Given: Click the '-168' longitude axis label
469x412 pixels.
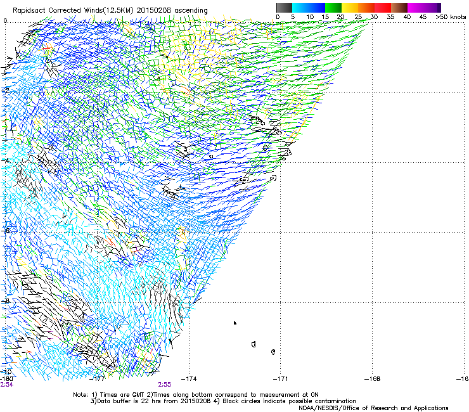Looking at the screenshot, I should 373,379.
